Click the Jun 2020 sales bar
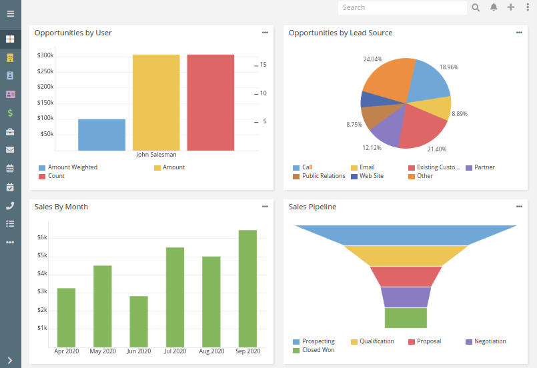Viewport: 537px width, 368px height. tap(139, 322)
